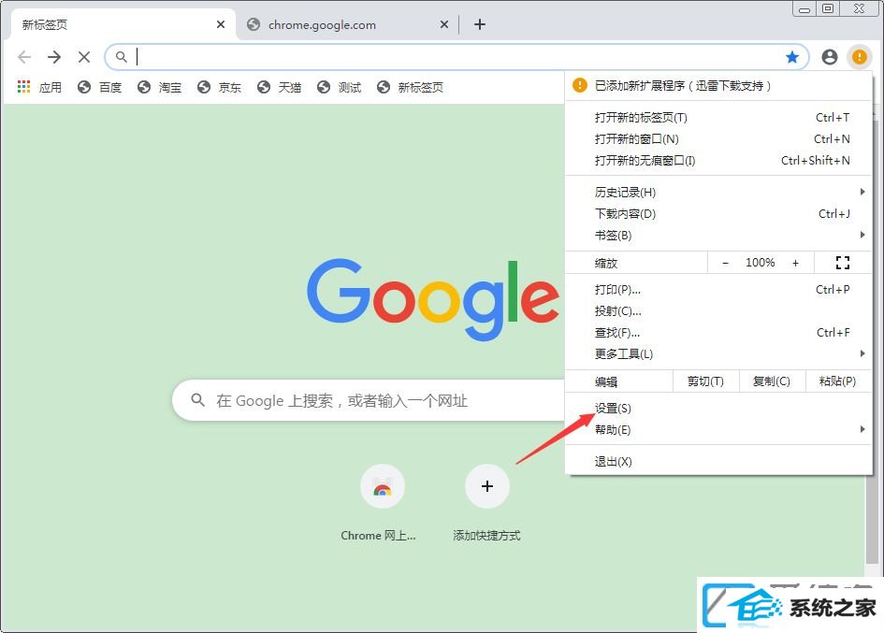884x633 pixels.
Task: Click the search magnifier in address bar
Action: click(x=122, y=57)
